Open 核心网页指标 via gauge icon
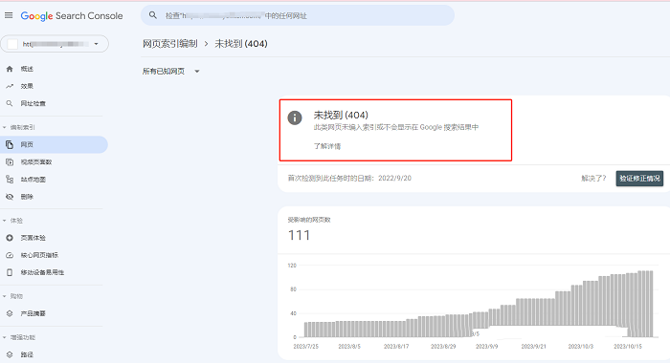This screenshot has width=670, height=363. (10, 255)
